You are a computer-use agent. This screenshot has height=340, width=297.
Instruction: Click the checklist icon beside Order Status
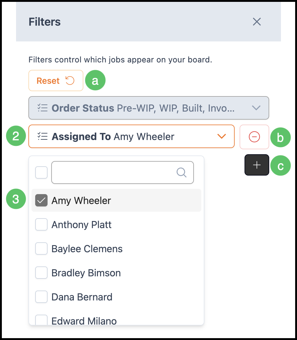click(x=43, y=108)
